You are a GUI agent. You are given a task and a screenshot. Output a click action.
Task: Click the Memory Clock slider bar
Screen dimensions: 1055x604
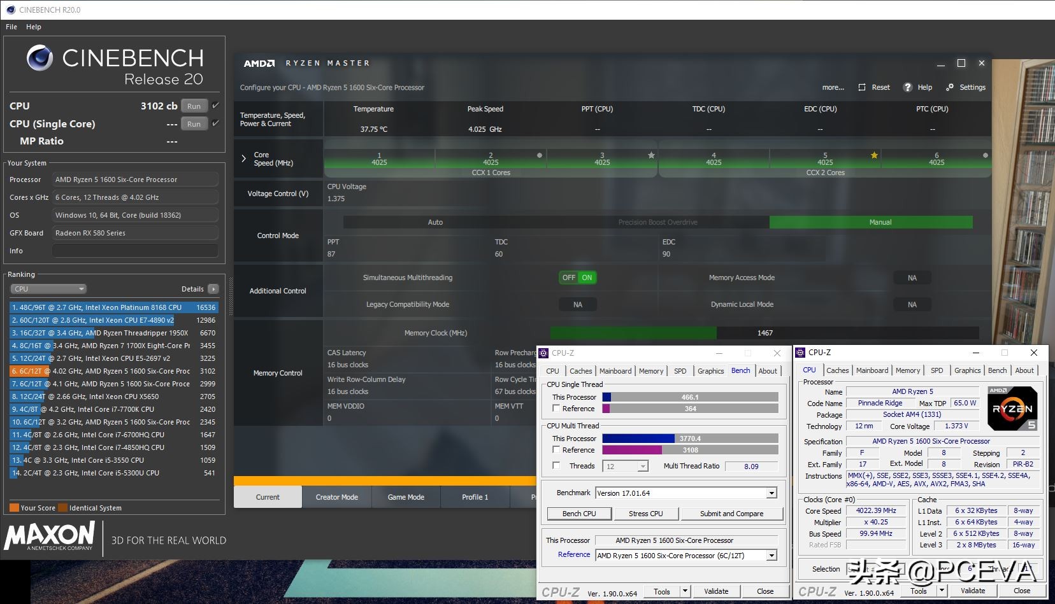(764, 333)
